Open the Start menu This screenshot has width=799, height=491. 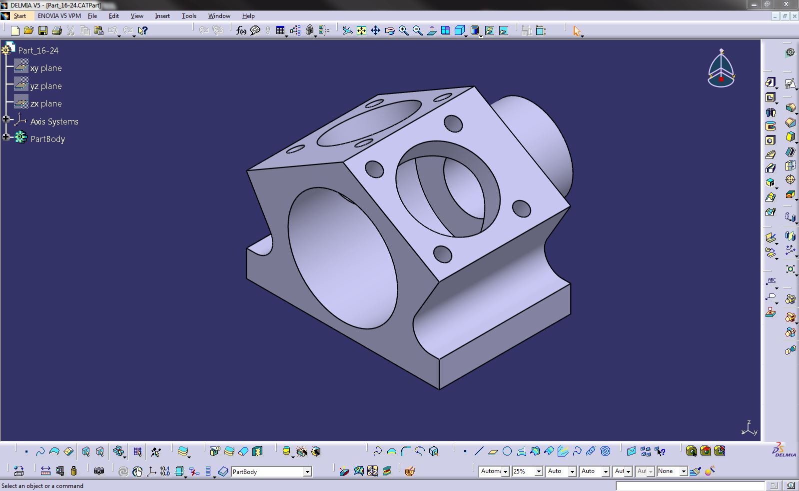pos(19,16)
